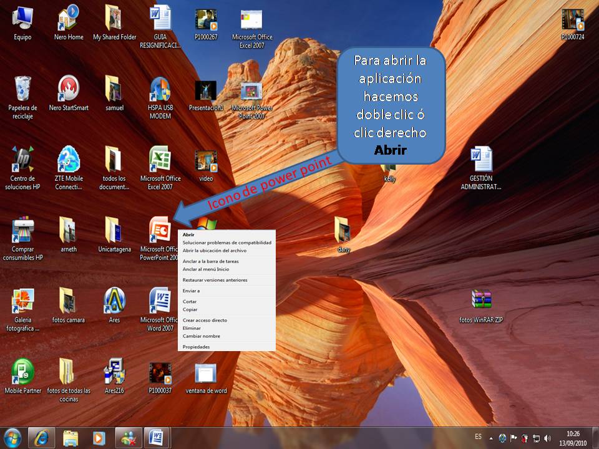Open the Microsoft Office Excel 2007 shortcut

[159, 159]
